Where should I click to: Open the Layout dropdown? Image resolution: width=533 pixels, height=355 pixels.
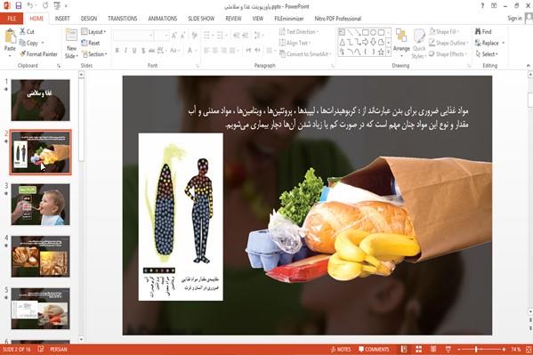pyautogui.click(x=93, y=32)
